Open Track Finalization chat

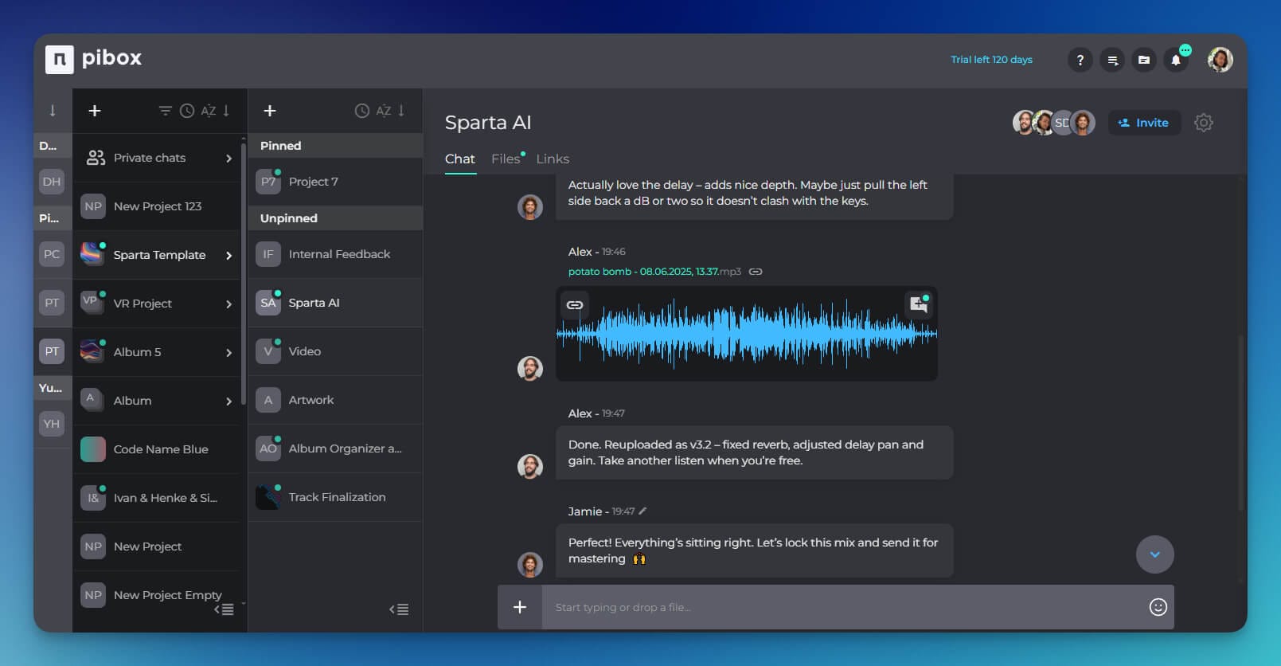[335, 497]
